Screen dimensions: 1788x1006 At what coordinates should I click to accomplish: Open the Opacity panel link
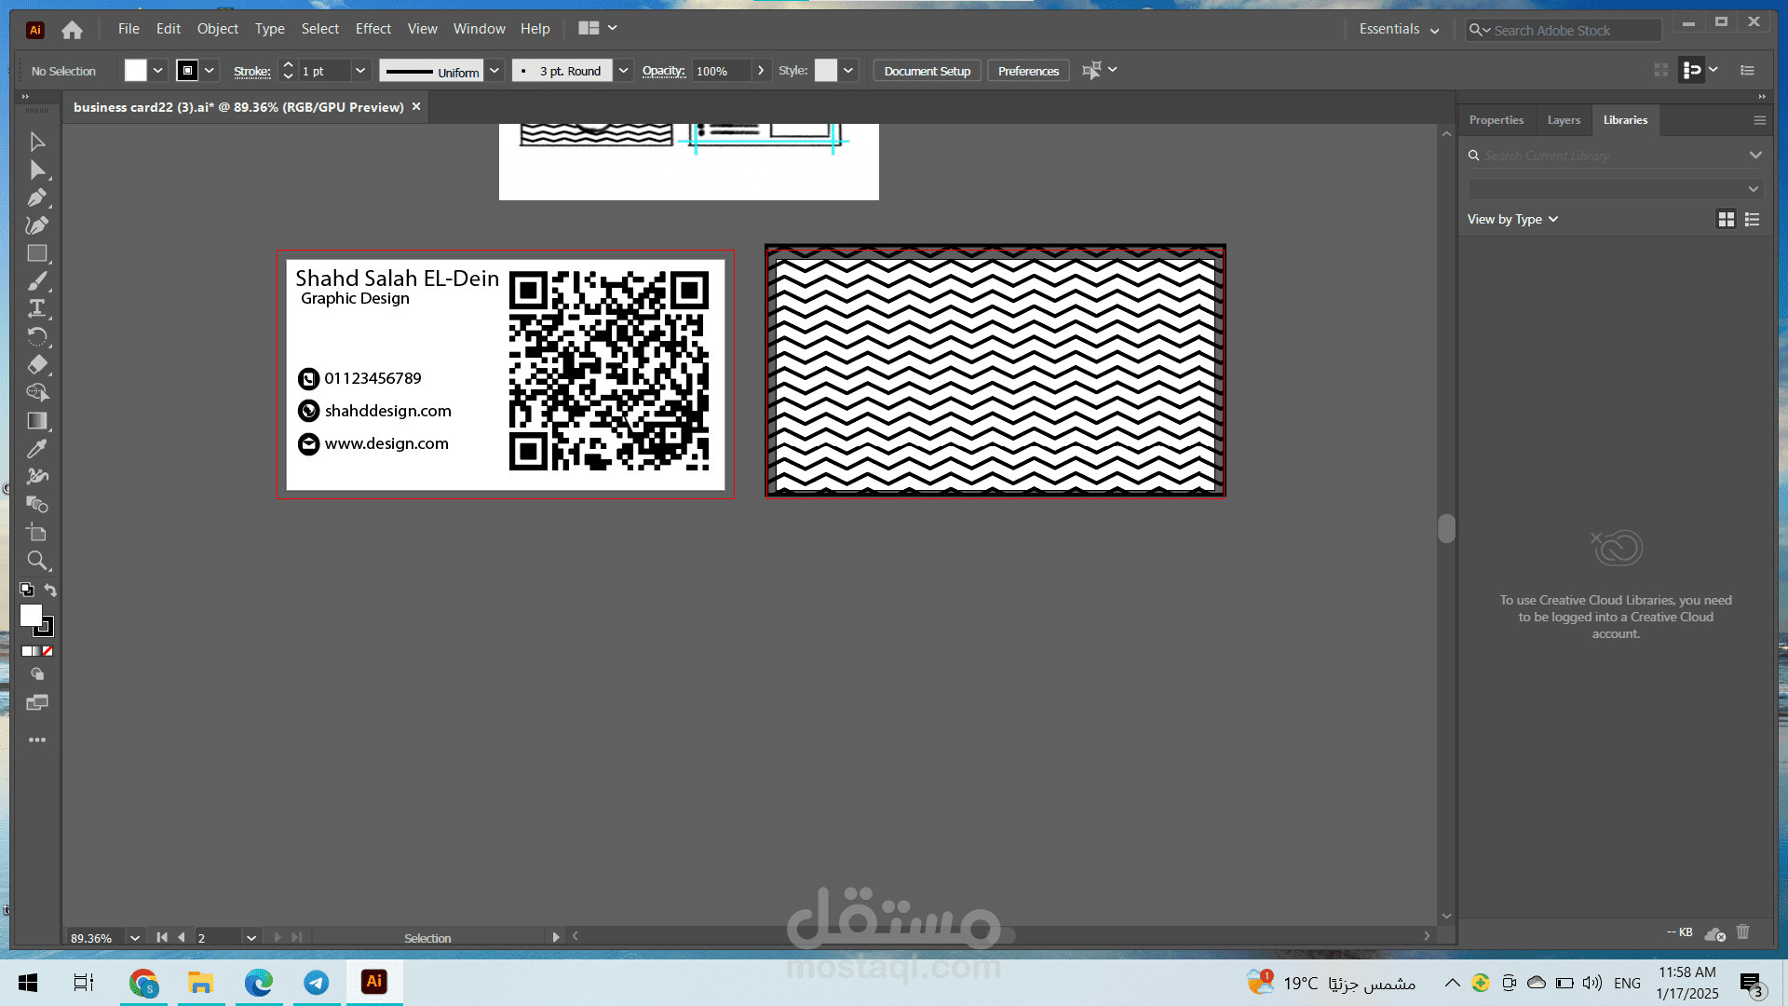tap(664, 72)
